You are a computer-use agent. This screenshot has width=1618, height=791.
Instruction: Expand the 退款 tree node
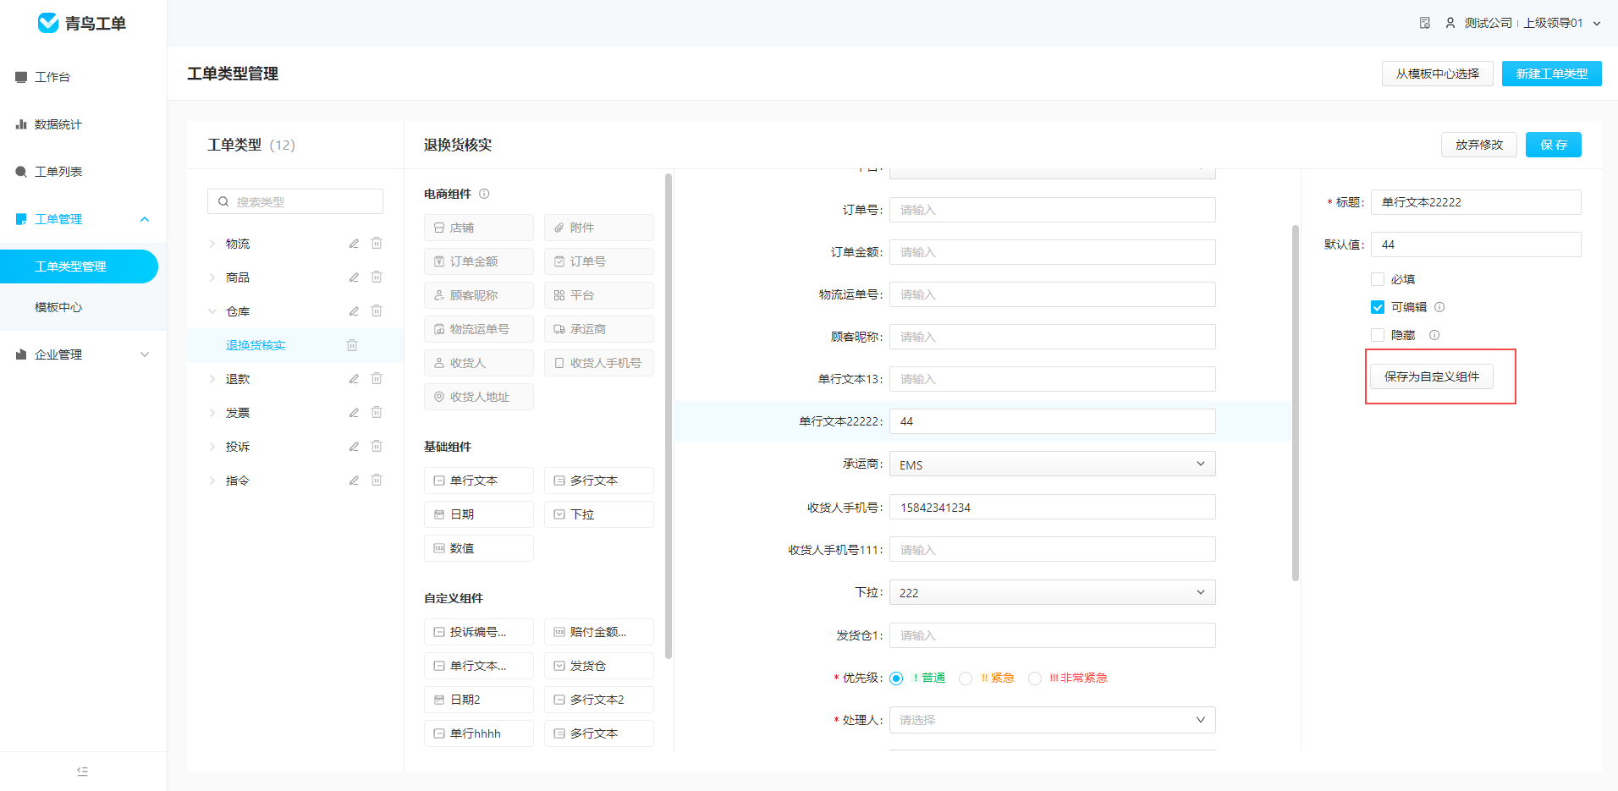pyautogui.click(x=212, y=379)
